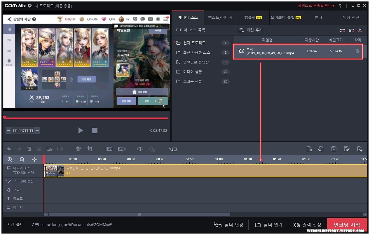Save the project icon
The height and width of the screenshot is (235, 370).
[x=334, y=149]
